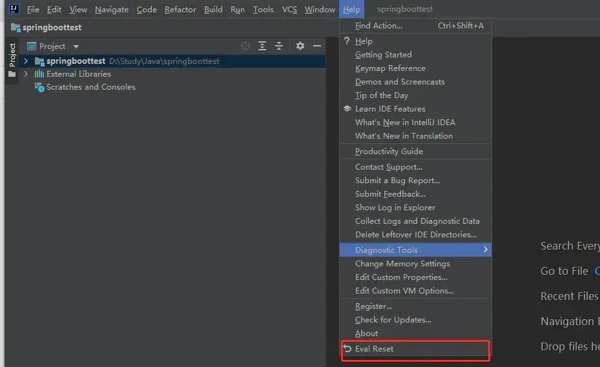The image size is (600, 367).
Task: Choose Check for Updates menu entry
Action: 393,320
